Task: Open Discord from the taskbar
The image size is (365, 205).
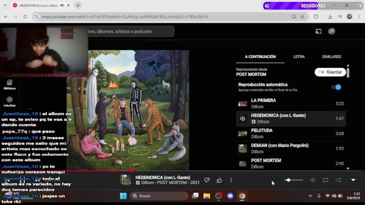Action: click(230, 196)
